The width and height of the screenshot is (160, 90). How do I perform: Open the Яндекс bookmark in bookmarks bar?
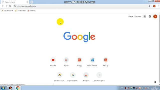coord(31,10)
